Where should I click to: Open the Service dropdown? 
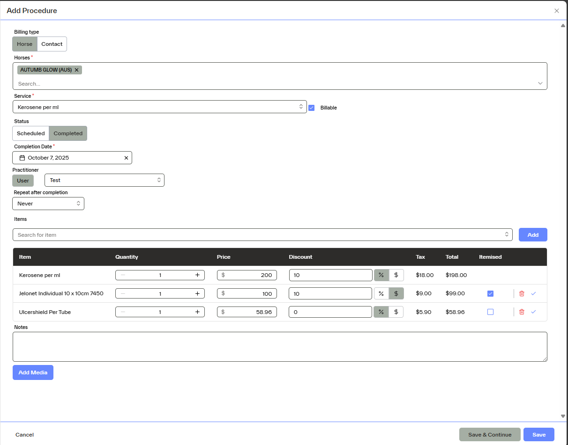pos(159,107)
